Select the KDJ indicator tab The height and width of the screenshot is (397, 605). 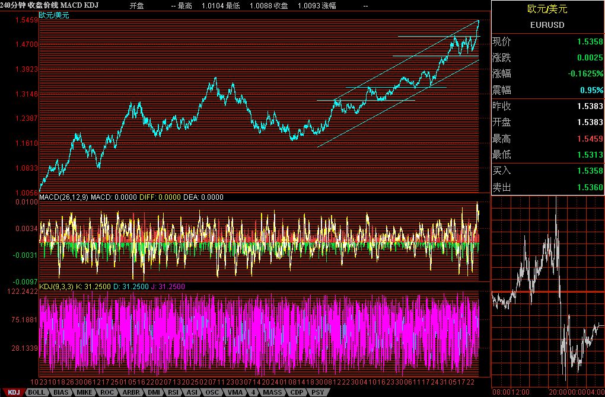click(x=14, y=392)
